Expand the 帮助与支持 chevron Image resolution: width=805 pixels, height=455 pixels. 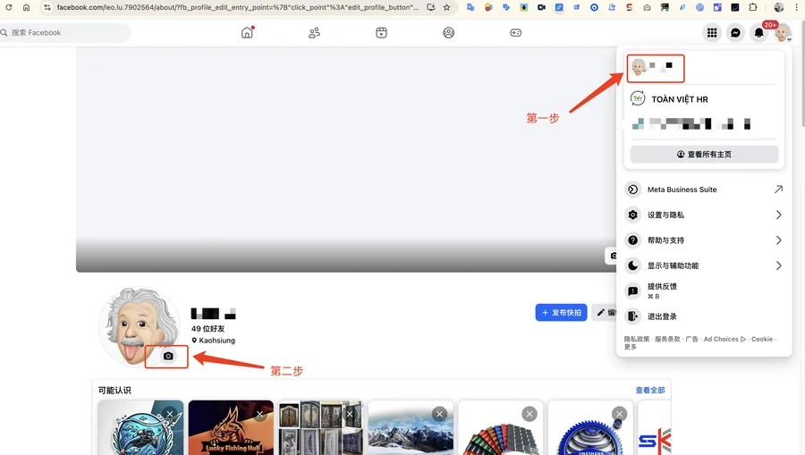pos(779,240)
